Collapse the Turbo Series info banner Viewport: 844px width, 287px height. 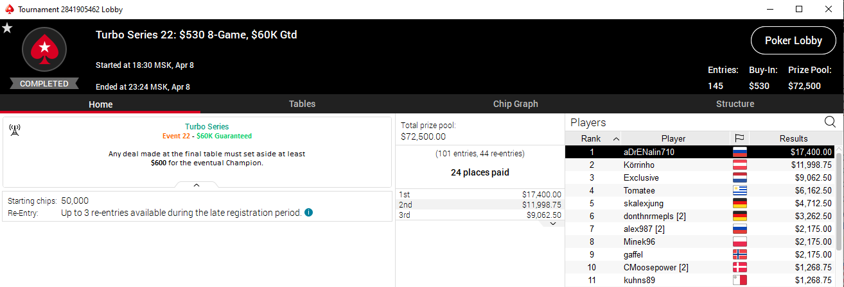click(197, 184)
